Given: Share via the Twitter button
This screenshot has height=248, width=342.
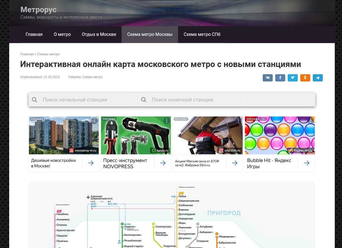Looking at the screenshot, I should coord(293,78).
